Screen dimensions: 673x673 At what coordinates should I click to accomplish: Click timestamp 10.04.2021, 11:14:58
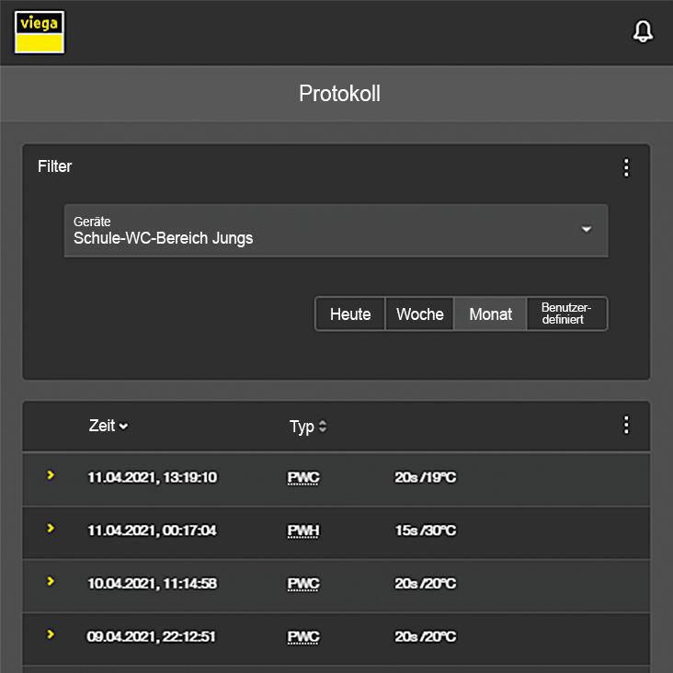[153, 584]
